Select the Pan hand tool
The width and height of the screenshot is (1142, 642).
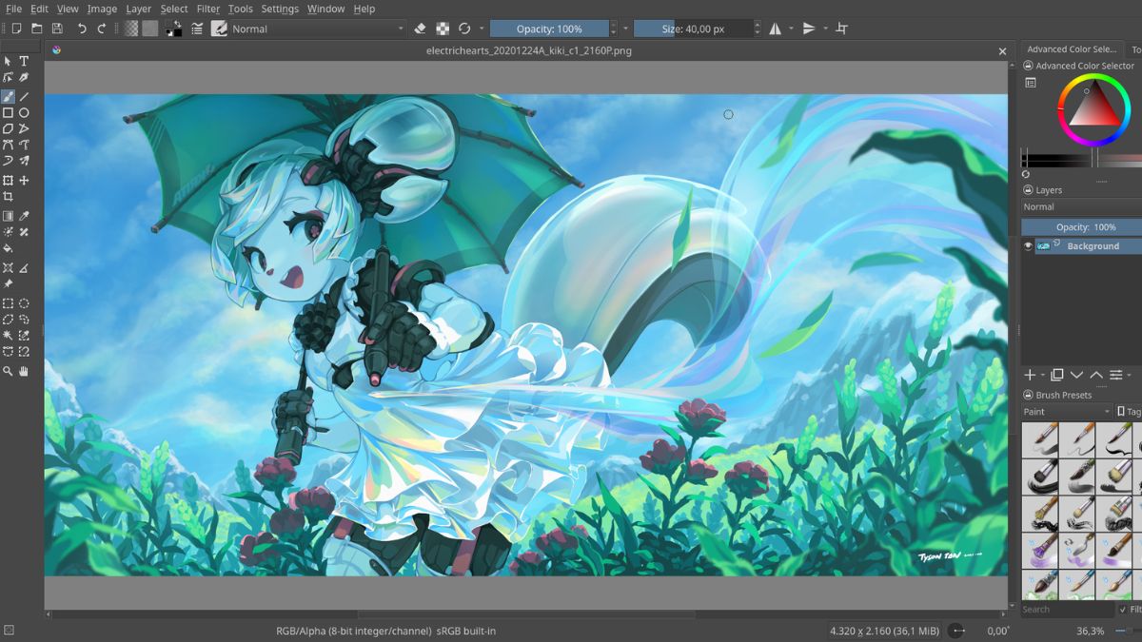25,371
